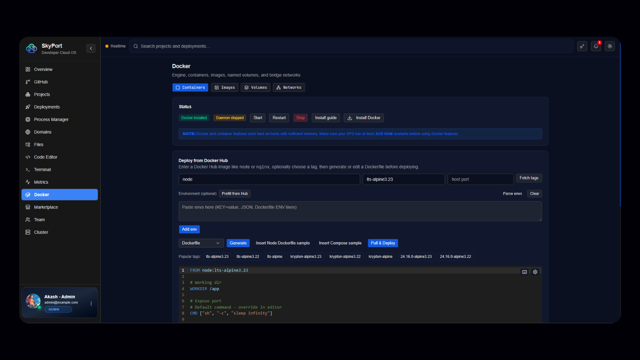Clear the environment variables

point(535,194)
